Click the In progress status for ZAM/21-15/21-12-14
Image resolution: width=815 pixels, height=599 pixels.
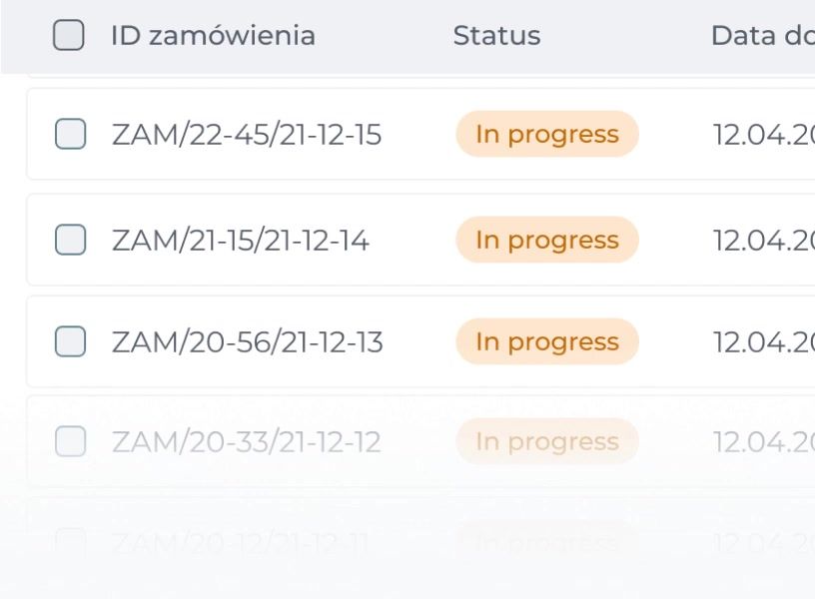(x=546, y=240)
